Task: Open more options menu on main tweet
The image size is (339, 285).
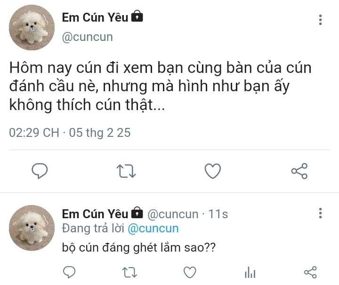Action: [321, 20]
